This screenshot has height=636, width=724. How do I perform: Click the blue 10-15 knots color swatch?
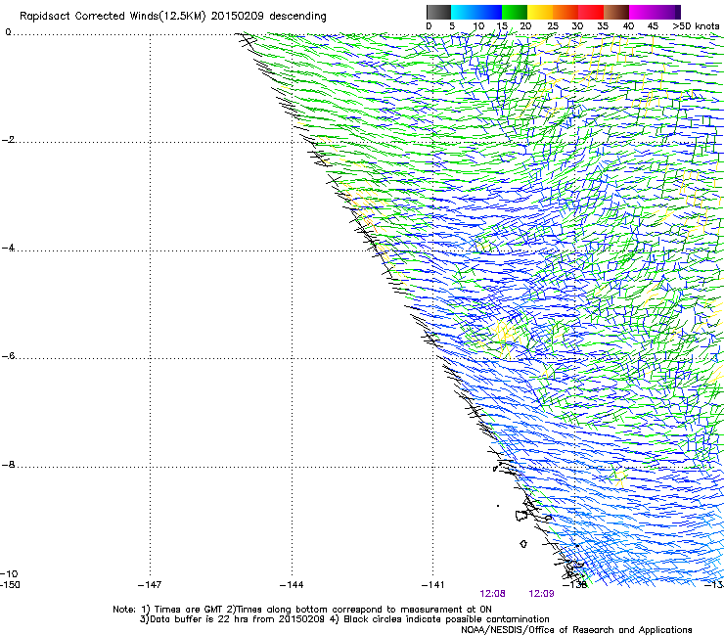pos(489,12)
